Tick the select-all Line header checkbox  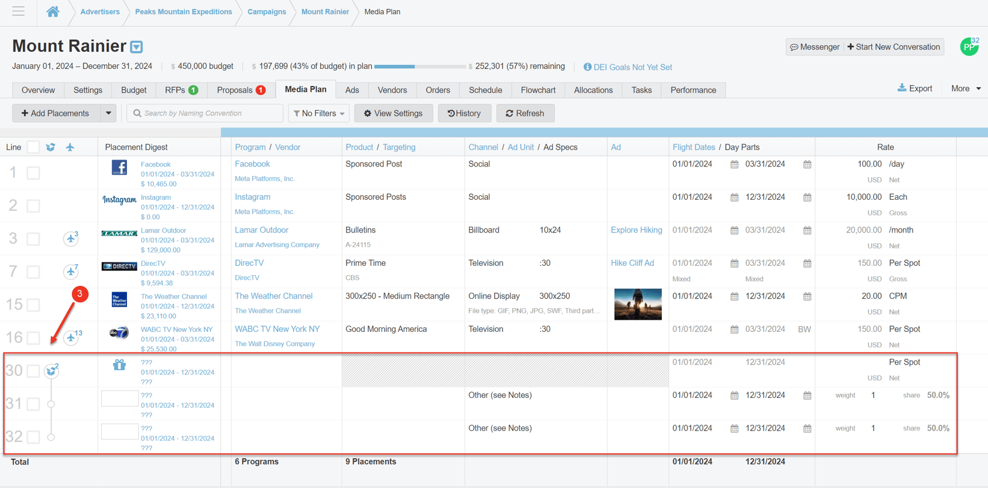coord(33,147)
